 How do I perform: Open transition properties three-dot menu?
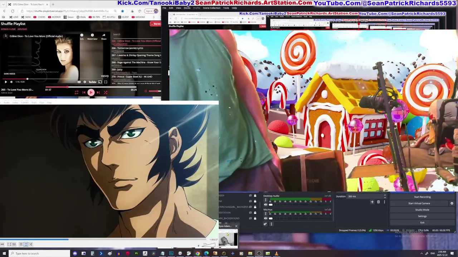click(384, 202)
